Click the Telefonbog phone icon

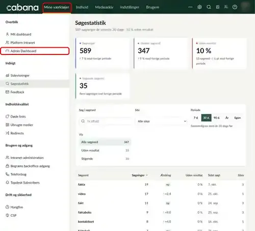pos(7,174)
